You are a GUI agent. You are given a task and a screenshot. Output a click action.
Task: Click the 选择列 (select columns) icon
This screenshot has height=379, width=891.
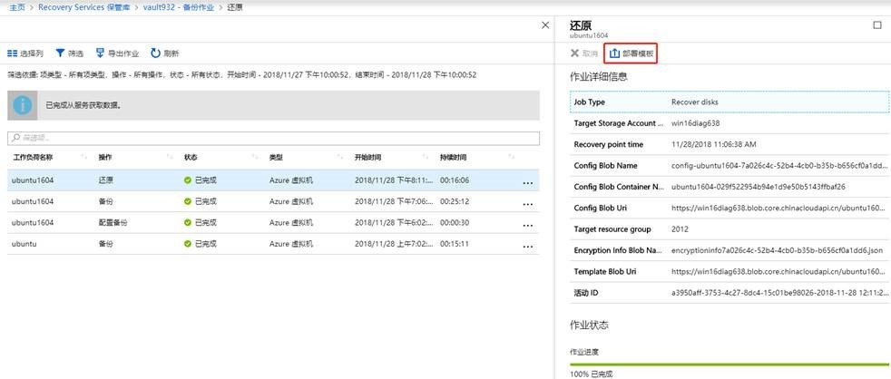13,53
